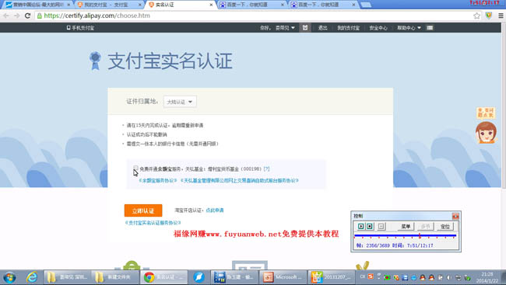Click the browser forward arrow
This screenshot has height=285, width=506.
(17, 16)
